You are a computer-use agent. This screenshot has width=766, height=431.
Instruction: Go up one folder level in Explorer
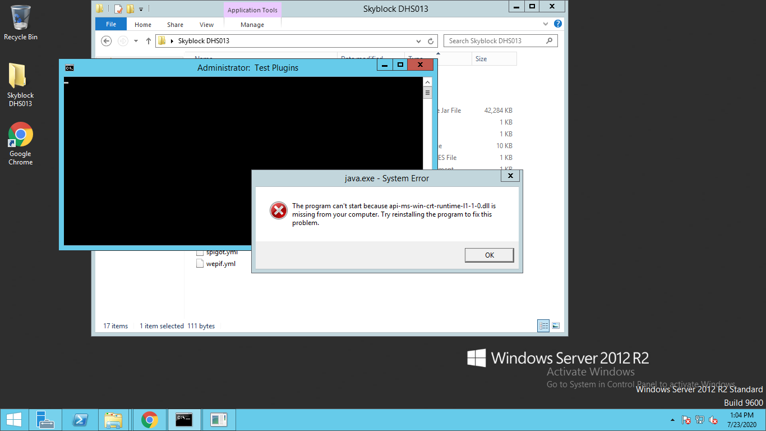tap(149, 41)
